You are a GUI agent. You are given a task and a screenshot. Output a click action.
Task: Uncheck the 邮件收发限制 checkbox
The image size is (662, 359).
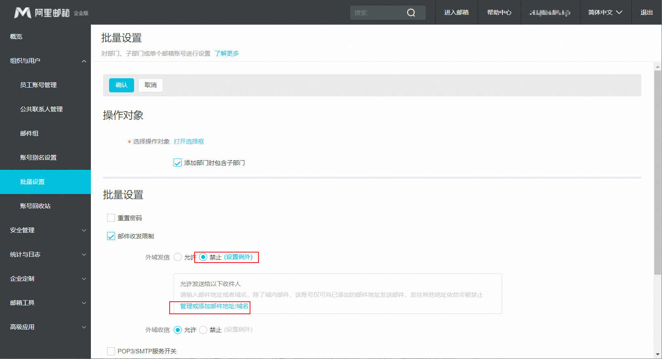pos(111,236)
